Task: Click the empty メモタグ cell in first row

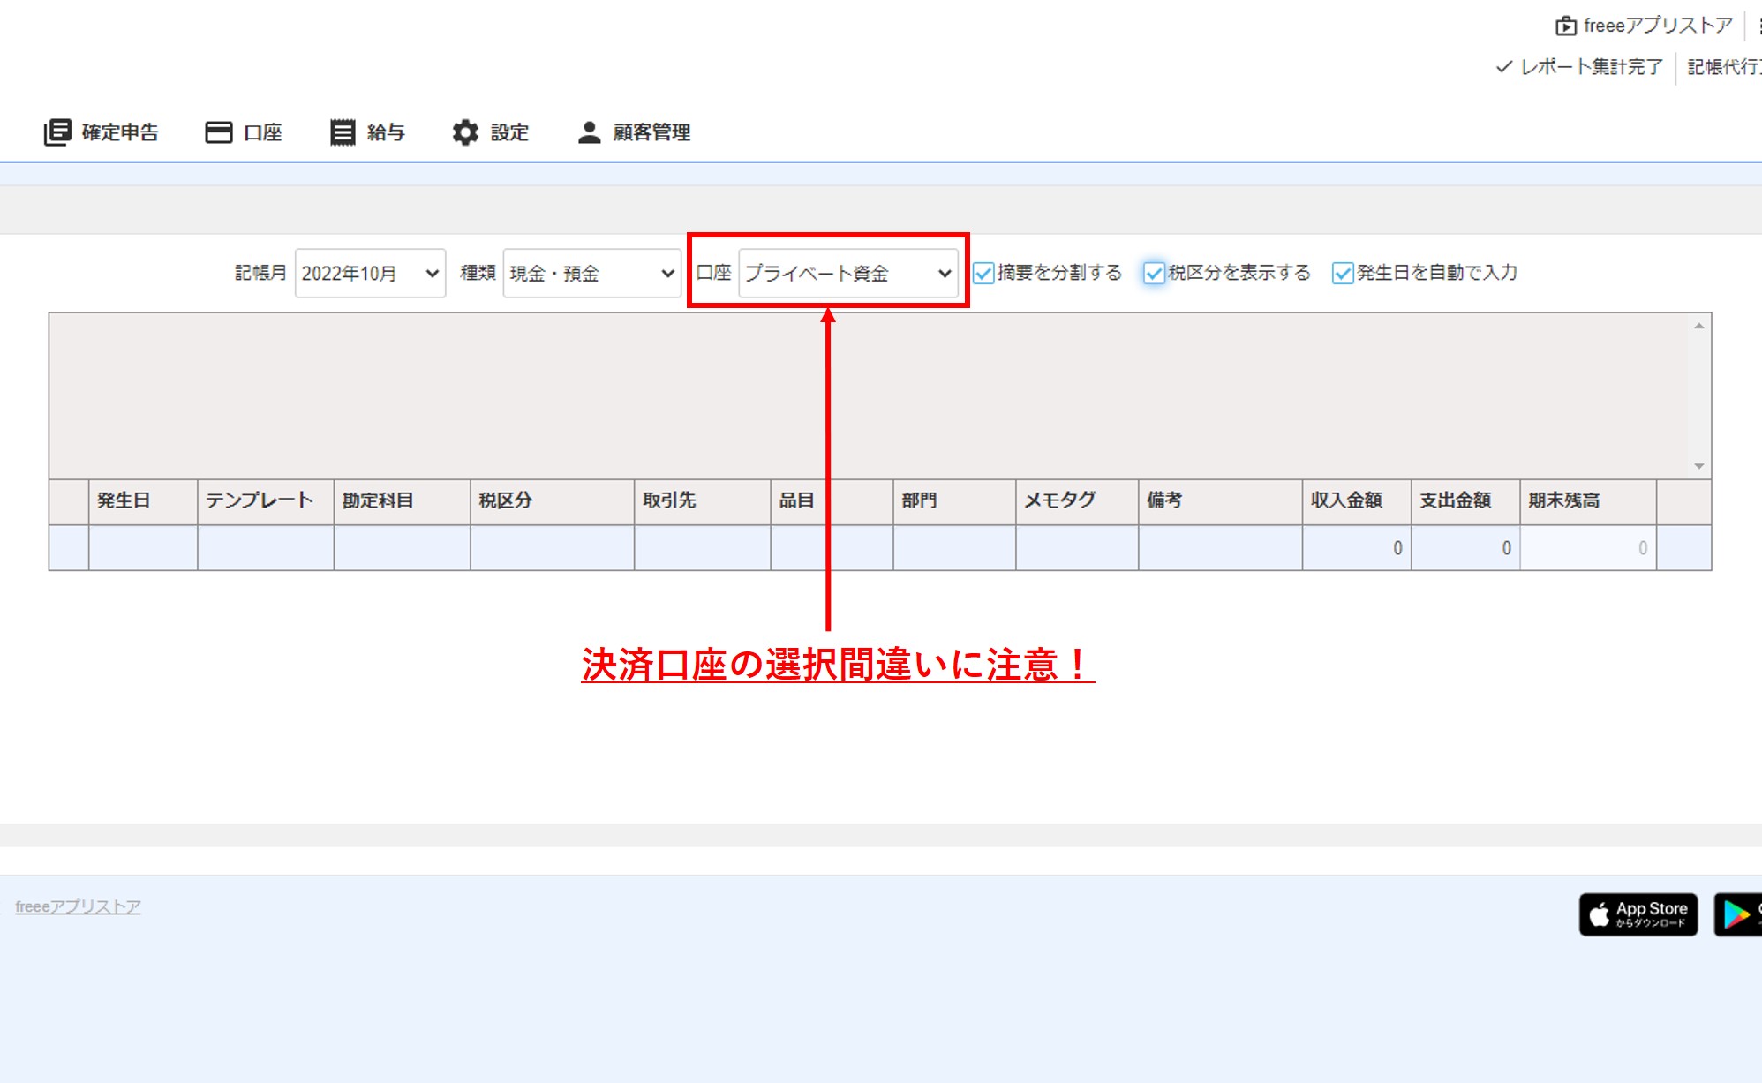Action: pos(1077,548)
